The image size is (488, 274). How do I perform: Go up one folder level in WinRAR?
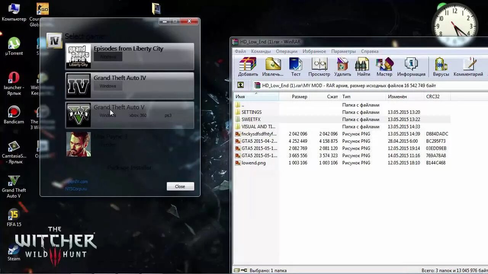[241, 85]
